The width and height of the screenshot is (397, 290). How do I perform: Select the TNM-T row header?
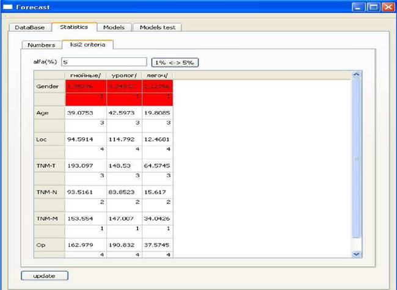49,165
